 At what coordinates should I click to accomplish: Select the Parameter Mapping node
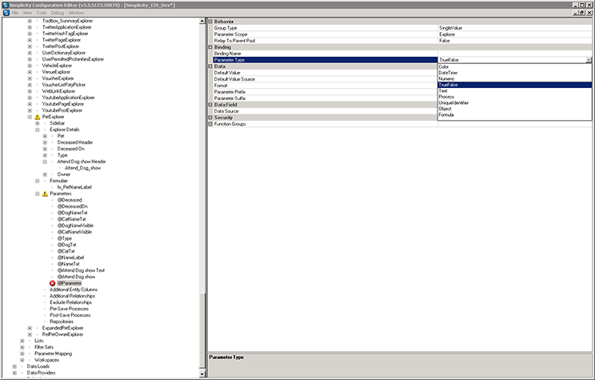click(53, 354)
